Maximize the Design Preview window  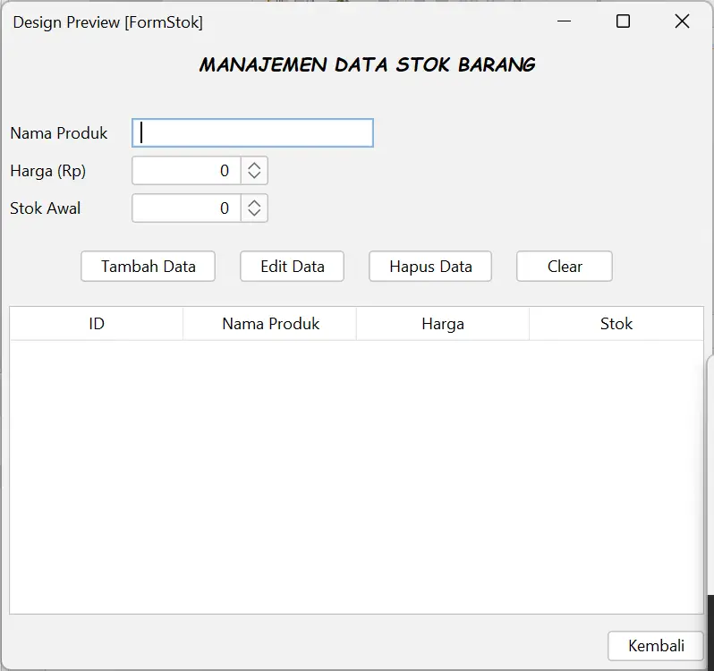click(624, 21)
